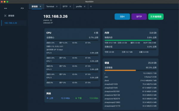This screenshot has height=111, width=179.
Task: Click 15.0 GB/22.7 GB root usage value
Action: tap(150, 73)
